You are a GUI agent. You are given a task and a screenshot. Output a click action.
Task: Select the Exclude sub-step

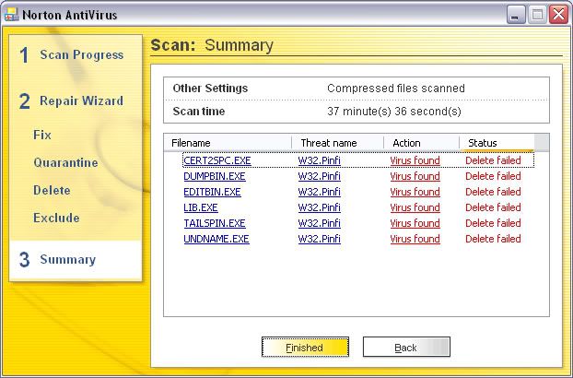(x=56, y=218)
